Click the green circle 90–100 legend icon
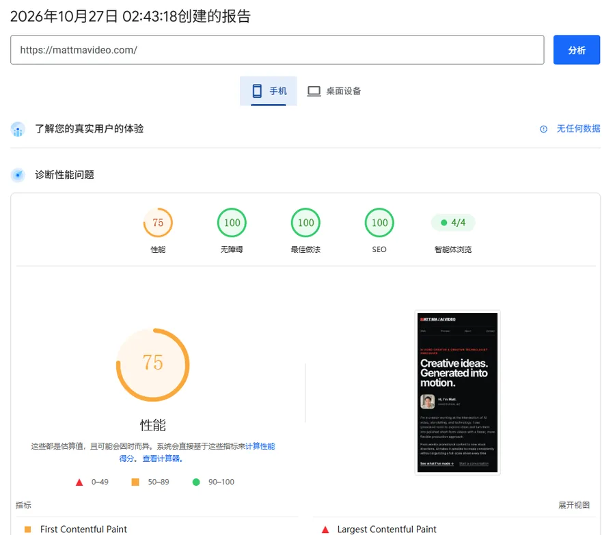Image resolution: width=615 pixels, height=535 pixels. pos(196,482)
